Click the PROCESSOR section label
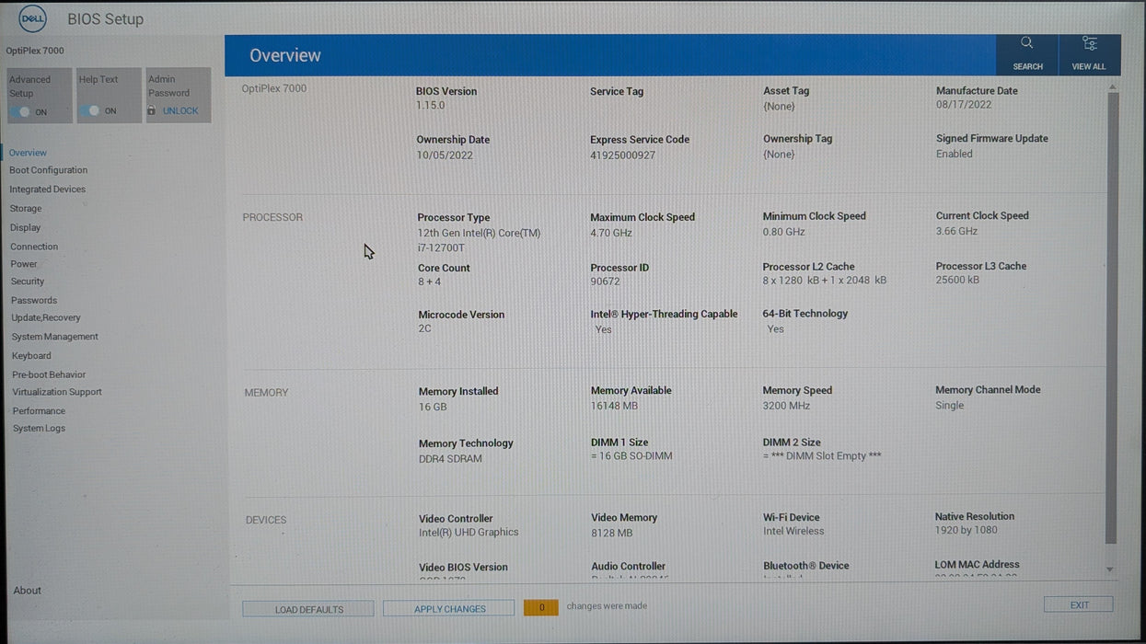Image resolution: width=1146 pixels, height=644 pixels. [x=272, y=217]
